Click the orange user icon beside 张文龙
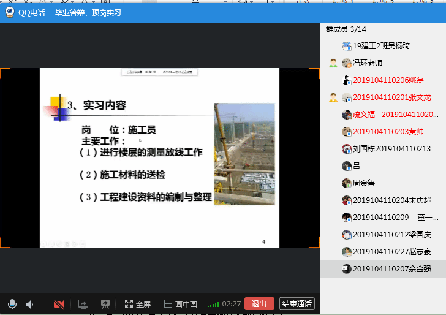The width and height of the screenshot is (446, 315). tap(333, 97)
